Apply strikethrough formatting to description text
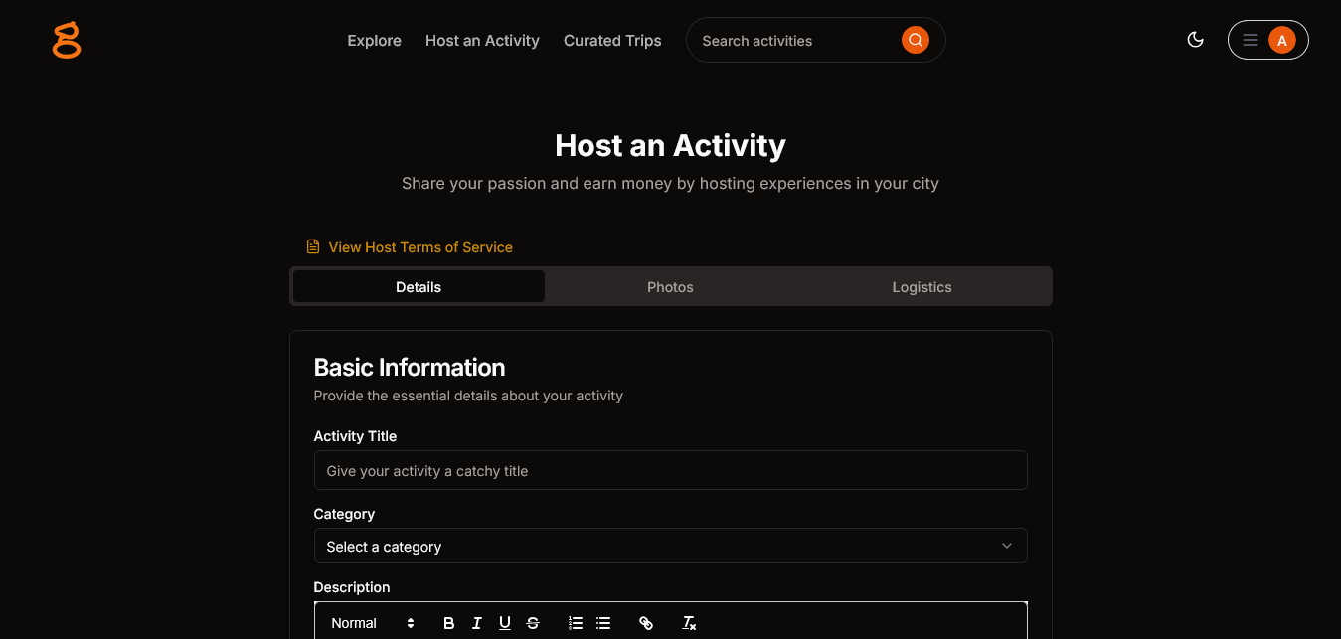Viewport: 1341px width, 639px height. click(x=532, y=622)
